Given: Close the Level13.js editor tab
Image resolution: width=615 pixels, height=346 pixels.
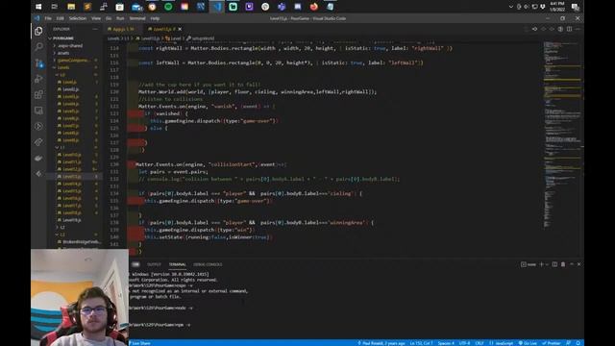Looking at the screenshot, I should tap(180, 29).
